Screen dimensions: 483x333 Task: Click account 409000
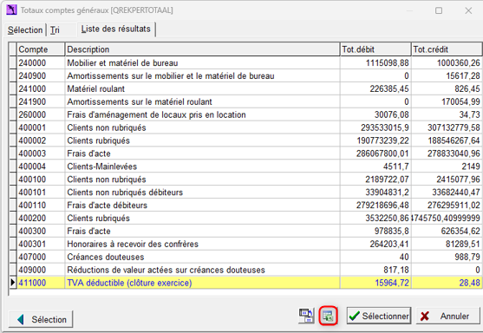point(41,270)
